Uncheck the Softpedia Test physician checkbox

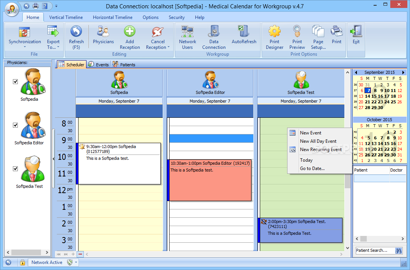tap(16, 169)
